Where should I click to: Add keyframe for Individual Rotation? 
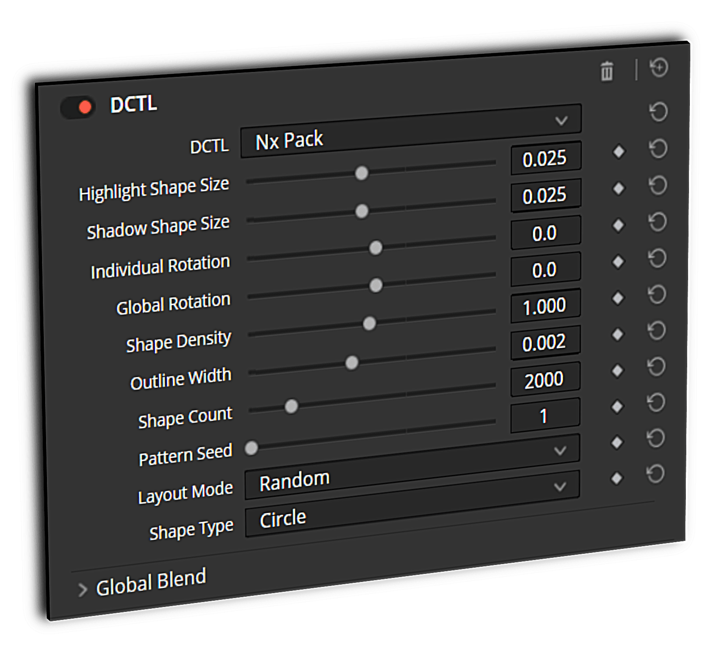[618, 225]
